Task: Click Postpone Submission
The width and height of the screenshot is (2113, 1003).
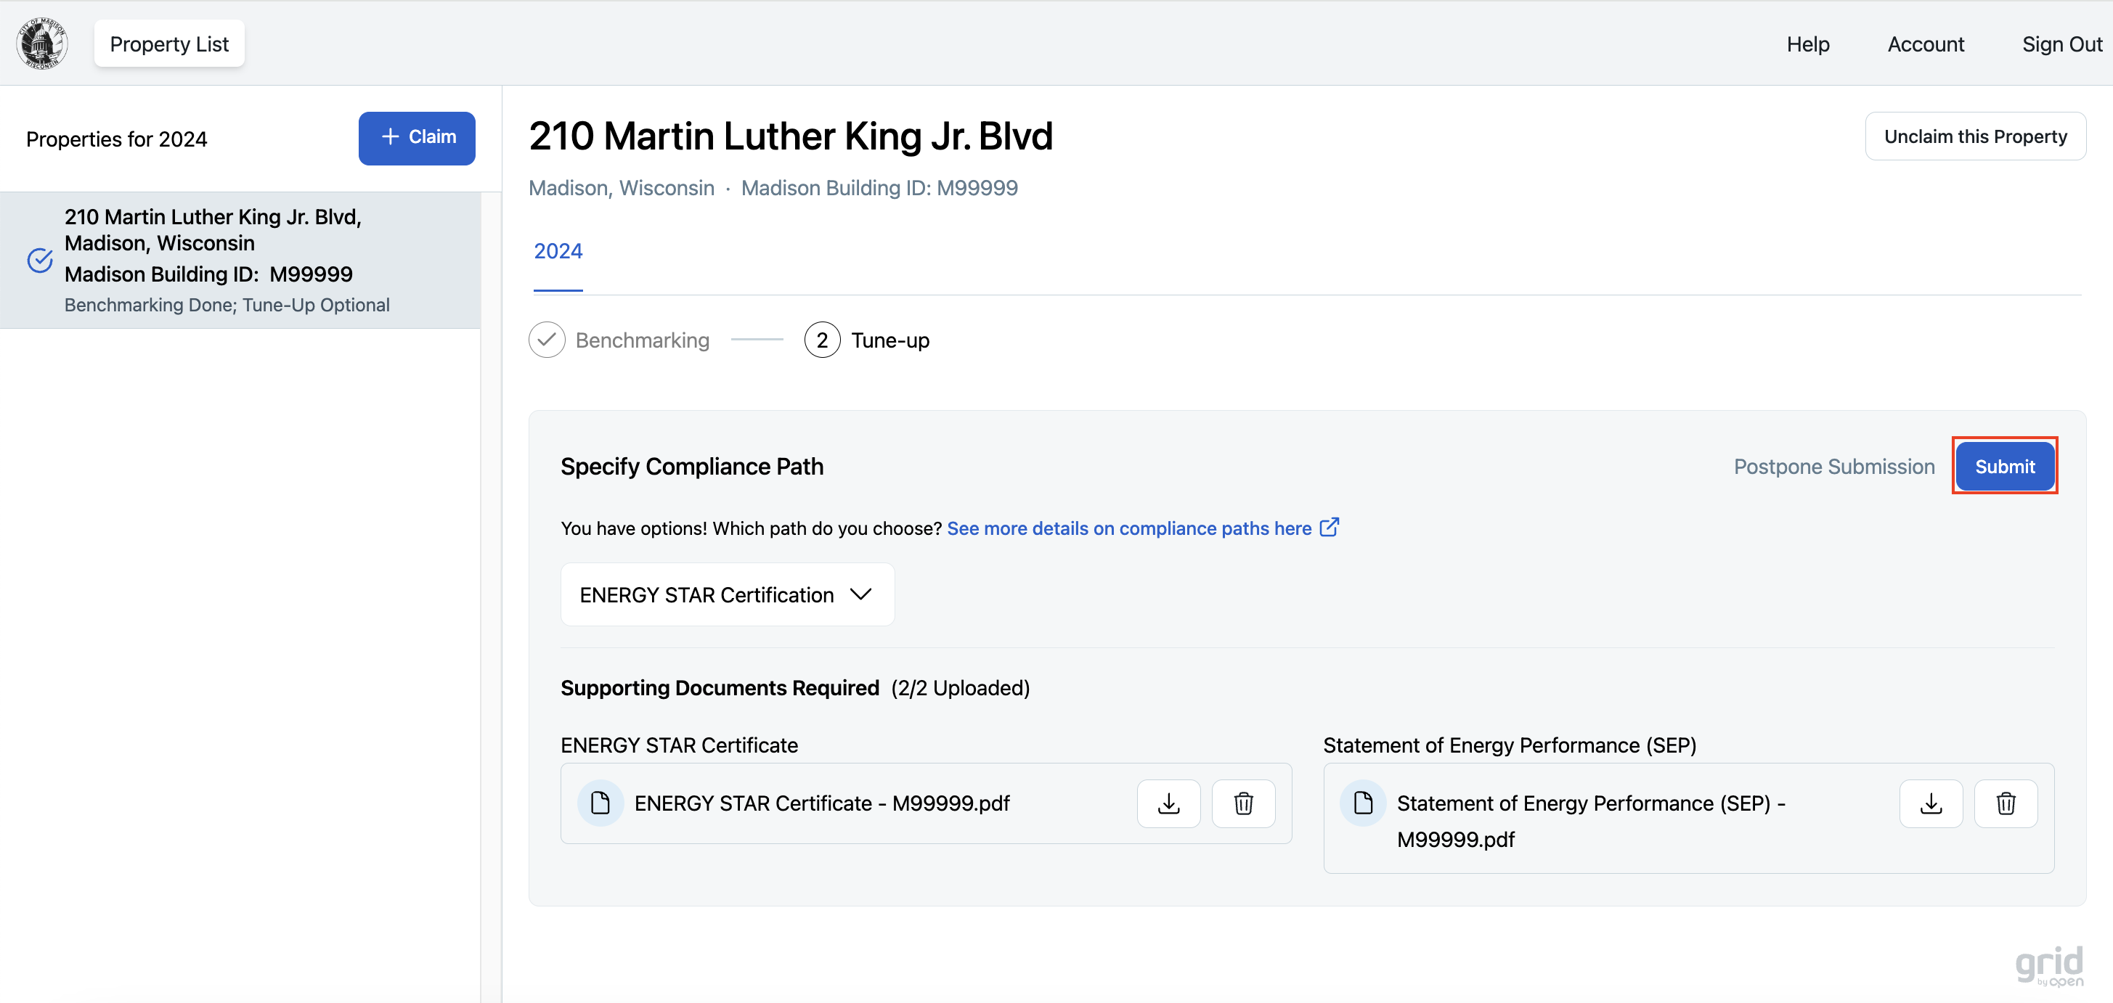Action: [x=1833, y=466]
